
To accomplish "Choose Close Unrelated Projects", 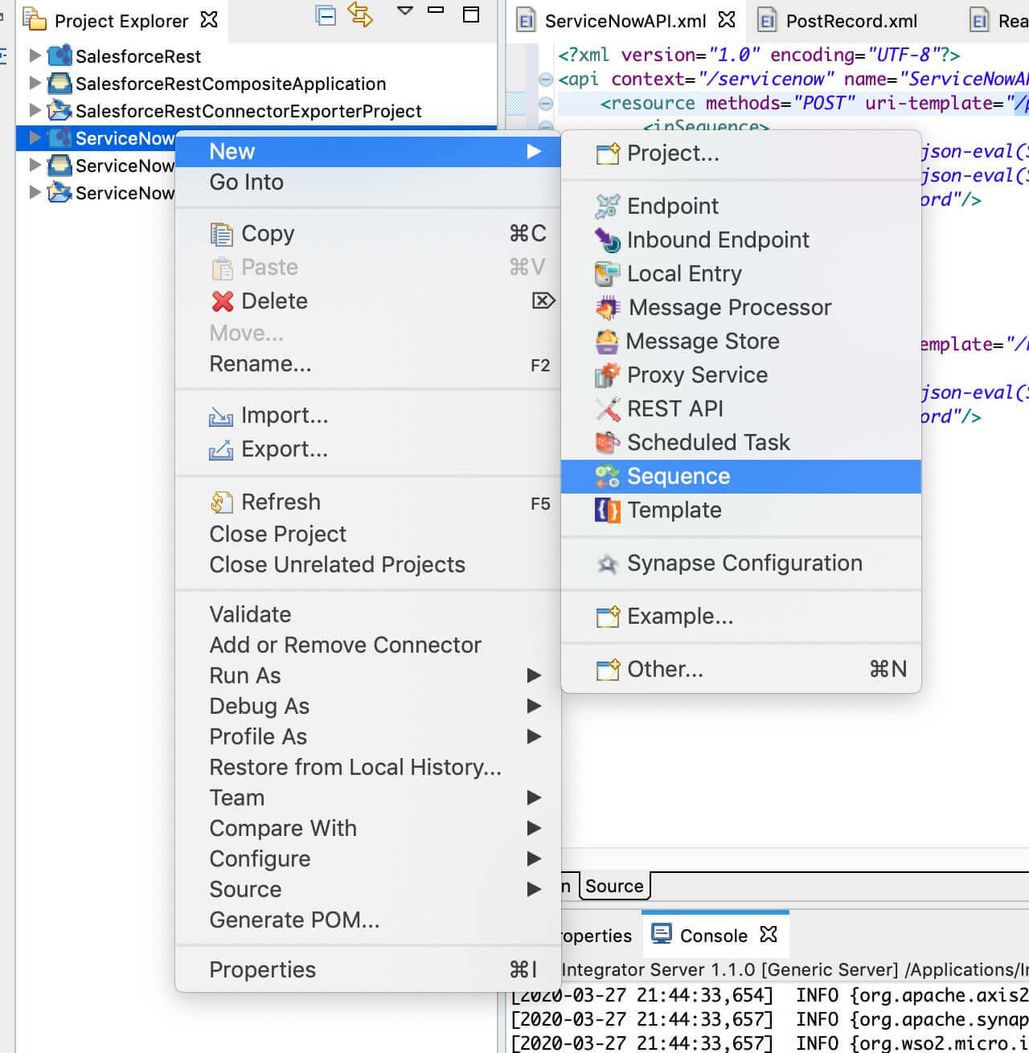I will point(367,565).
